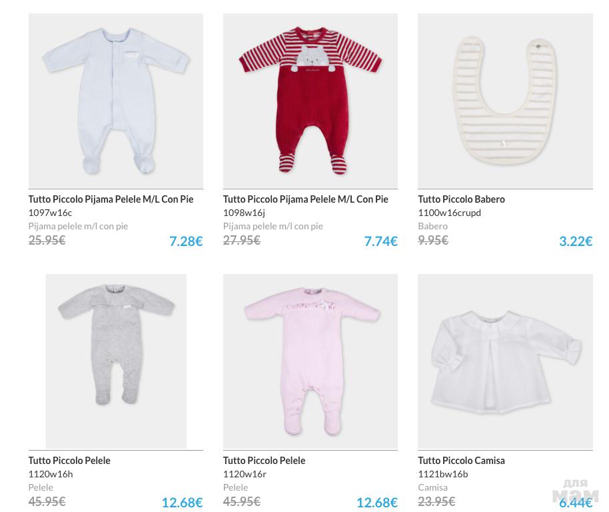The height and width of the screenshot is (512, 609).
Task: Open the striped bib product image
Action: [504, 101]
